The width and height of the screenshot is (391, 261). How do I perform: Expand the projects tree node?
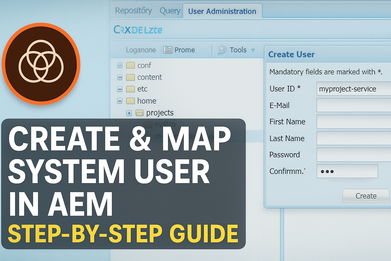(x=129, y=113)
